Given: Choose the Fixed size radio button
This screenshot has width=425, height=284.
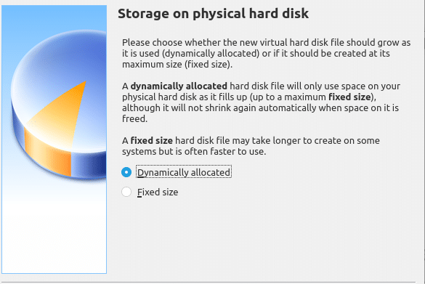Looking at the screenshot, I should [x=126, y=192].
